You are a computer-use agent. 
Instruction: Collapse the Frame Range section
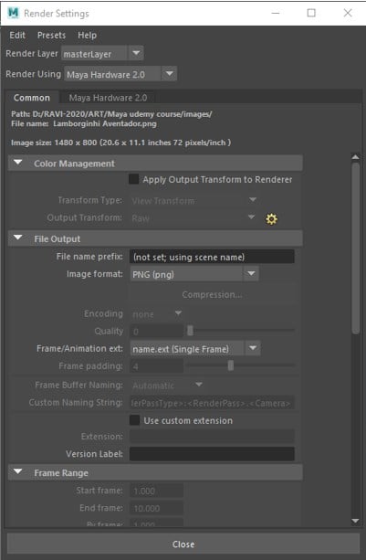(x=18, y=472)
